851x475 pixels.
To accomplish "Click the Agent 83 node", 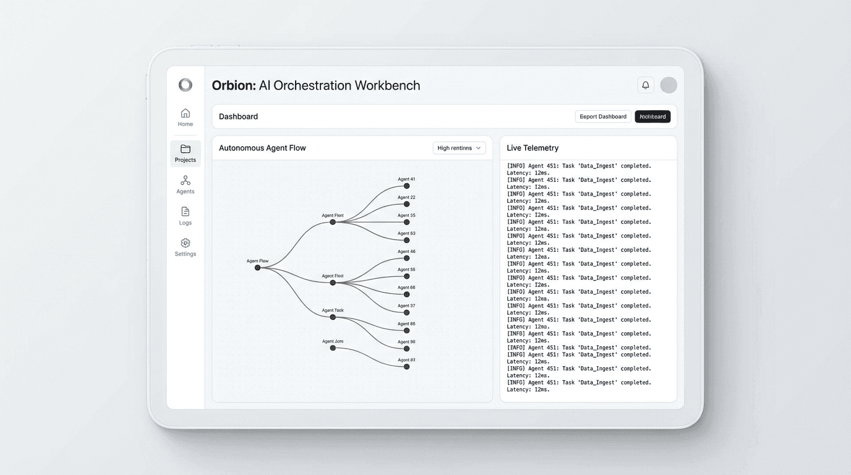I will coord(407,367).
